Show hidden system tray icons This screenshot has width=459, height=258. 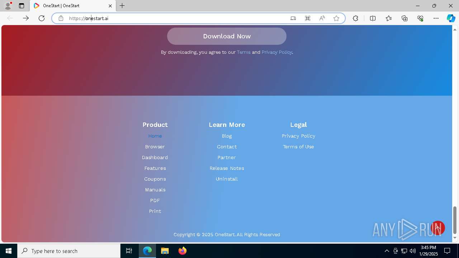(387, 251)
